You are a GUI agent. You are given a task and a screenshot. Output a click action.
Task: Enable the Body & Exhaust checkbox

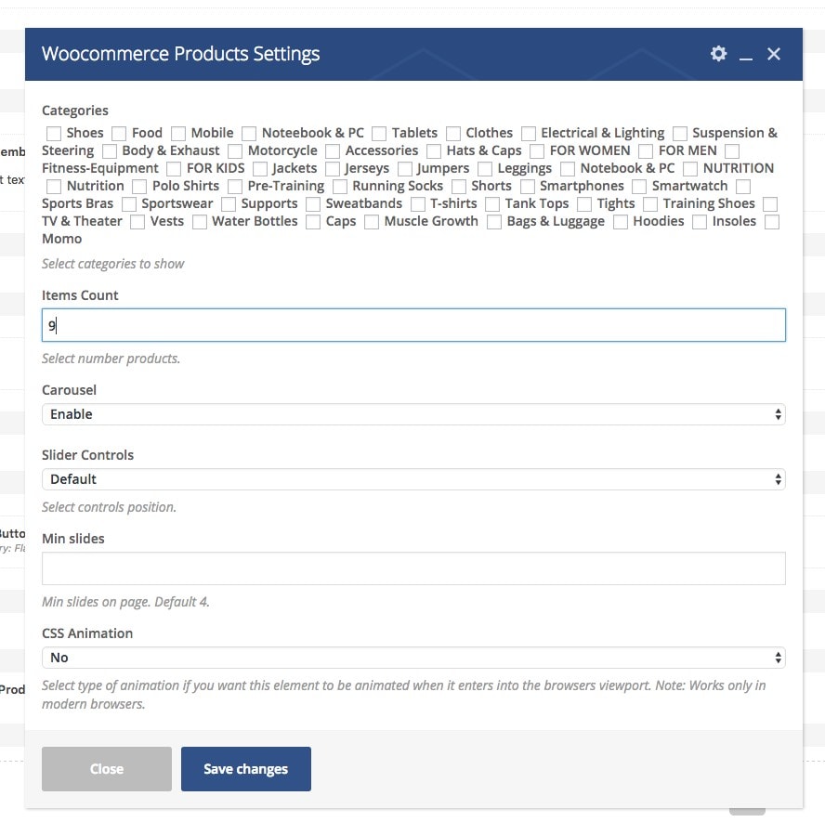pyautogui.click(x=110, y=151)
